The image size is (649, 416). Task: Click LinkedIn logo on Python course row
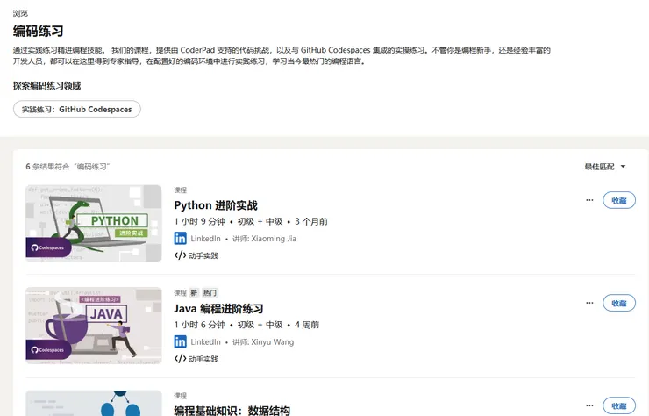coord(180,238)
